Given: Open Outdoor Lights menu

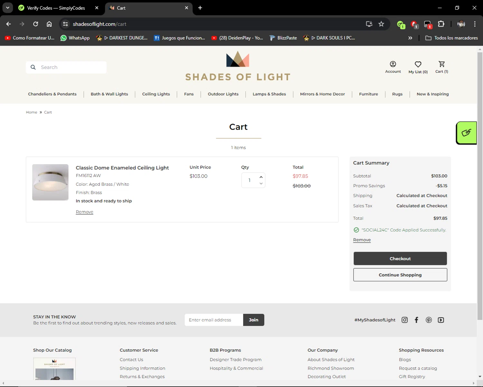Looking at the screenshot, I should coord(223,94).
